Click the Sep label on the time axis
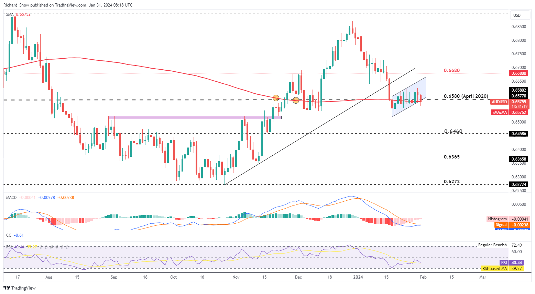This screenshot has height=294, width=535. click(114, 277)
